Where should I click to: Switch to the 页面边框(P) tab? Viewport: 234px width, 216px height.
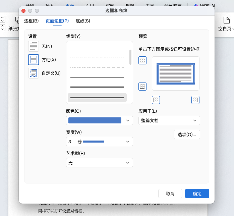coord(57,21)
